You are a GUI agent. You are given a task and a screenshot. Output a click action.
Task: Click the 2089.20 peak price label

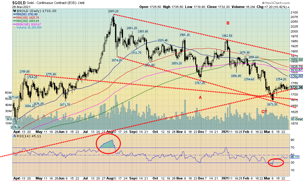click(113, 11)
